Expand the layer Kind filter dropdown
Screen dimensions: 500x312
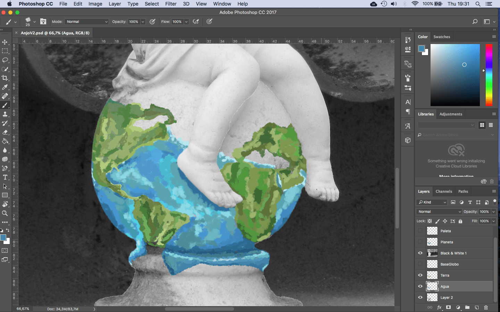pos(432,202)
